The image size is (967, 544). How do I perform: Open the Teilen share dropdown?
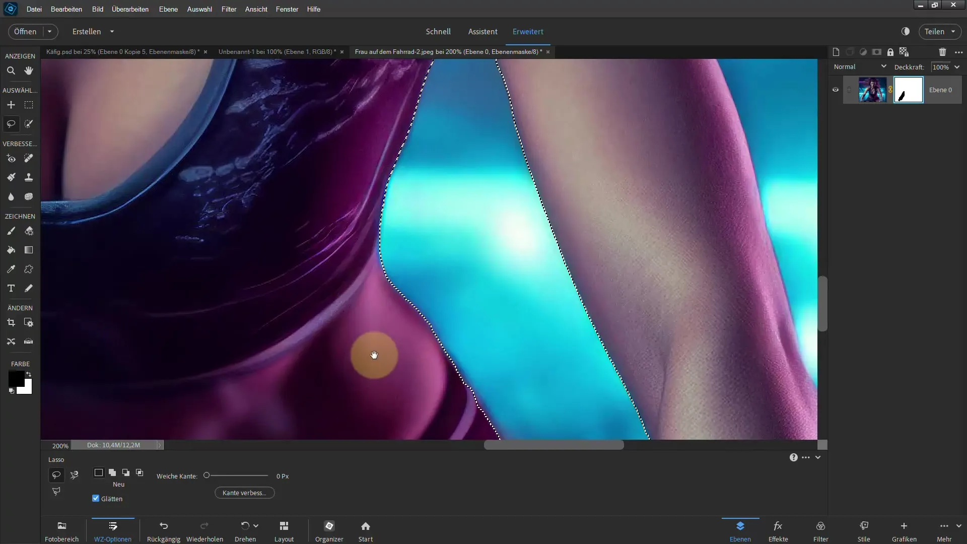940,31
